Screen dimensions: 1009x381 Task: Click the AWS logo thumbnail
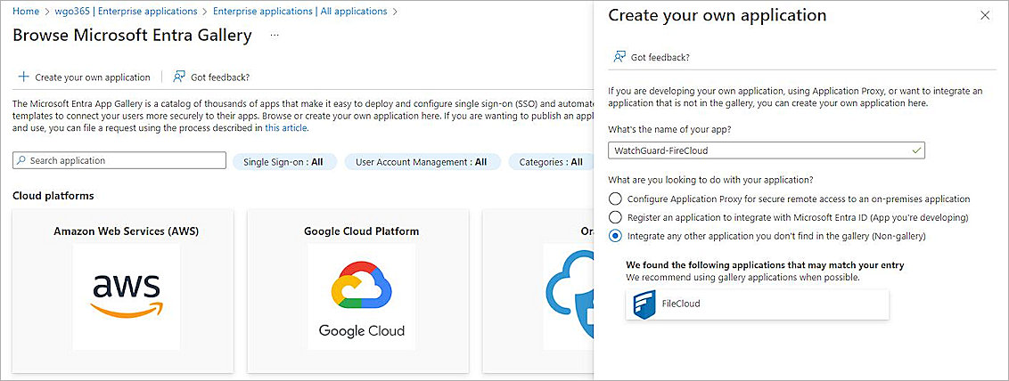[127, 296]
